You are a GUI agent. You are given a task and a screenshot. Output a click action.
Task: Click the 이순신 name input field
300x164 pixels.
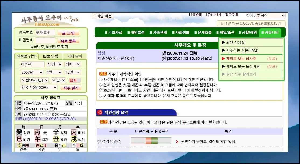(x=32, y=64)
